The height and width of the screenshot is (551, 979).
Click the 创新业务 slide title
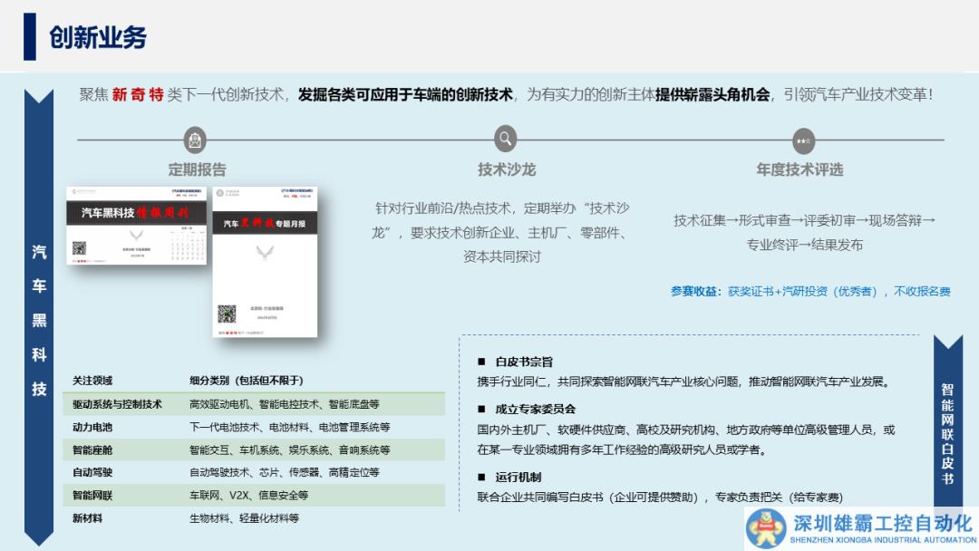(x=98, y=38)
